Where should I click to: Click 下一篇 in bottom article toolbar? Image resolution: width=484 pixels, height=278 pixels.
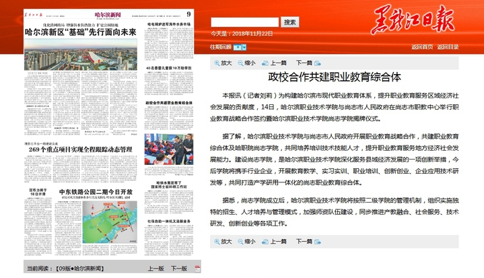304,241
